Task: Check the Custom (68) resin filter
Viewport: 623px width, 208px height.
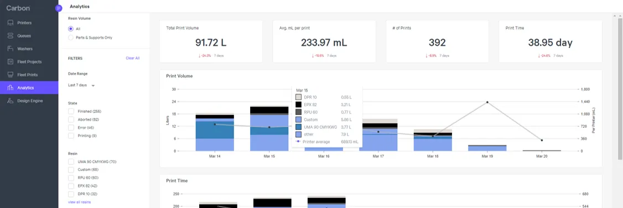Action: (x=71, y=170)
